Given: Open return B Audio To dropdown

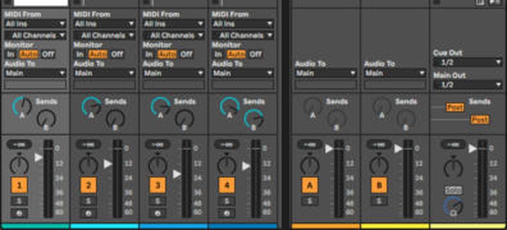Looking at the screenshot, I should (x=395, y=73).
